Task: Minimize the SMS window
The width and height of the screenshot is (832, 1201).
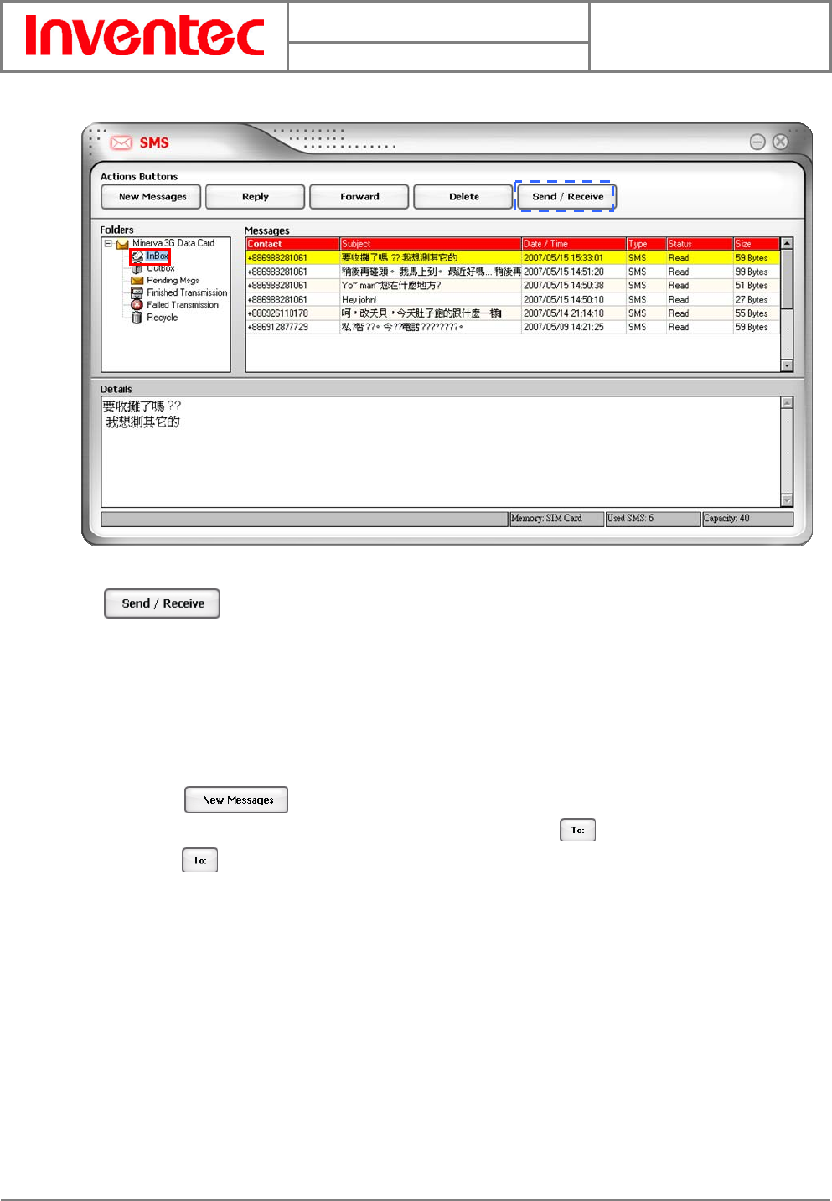Action: [757, 142]
